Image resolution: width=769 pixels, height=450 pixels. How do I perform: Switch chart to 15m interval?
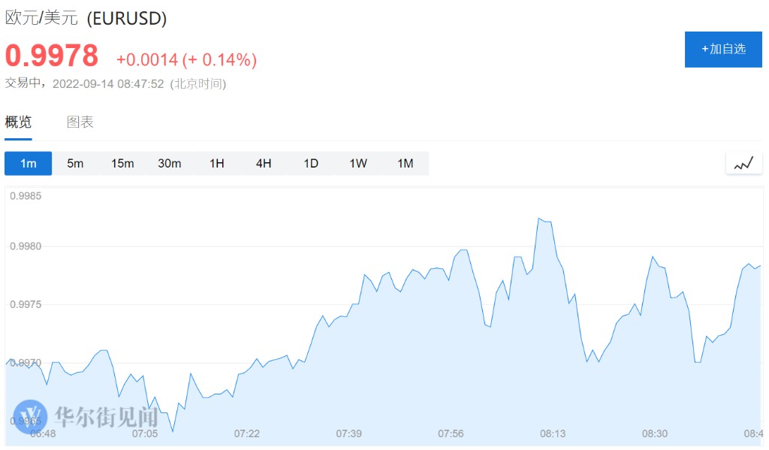coord(122,163)
